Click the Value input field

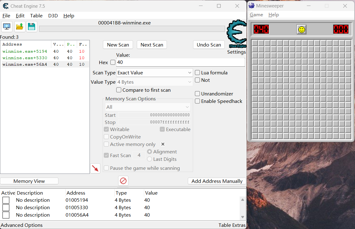point(180,62)
